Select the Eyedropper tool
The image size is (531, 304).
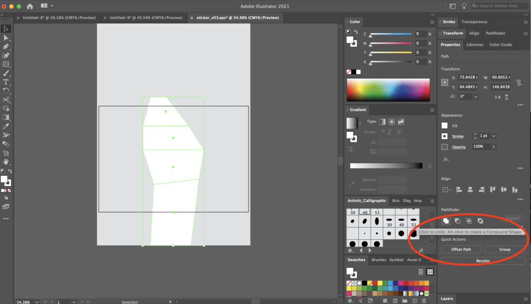point(6,126)
